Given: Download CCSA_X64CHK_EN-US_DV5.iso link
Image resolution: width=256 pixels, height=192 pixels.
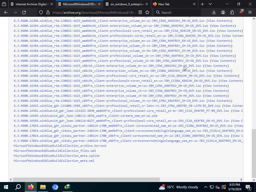Looking at the screenshot, I should point(114,31).
